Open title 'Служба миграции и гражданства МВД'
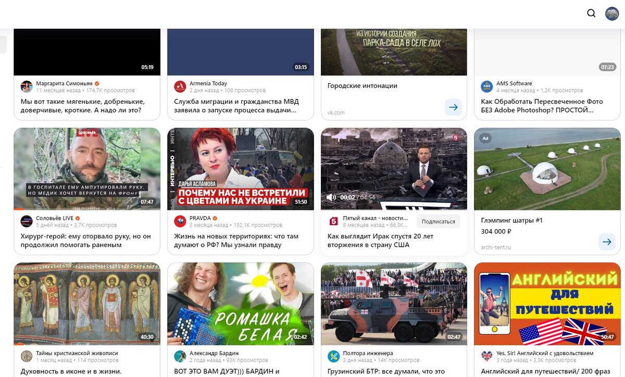Image resolution: width=625 pixels, height=377 pixels. click(236, 106)
